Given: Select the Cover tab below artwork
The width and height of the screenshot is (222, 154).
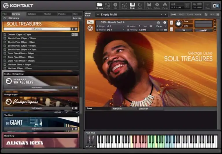Looking at the screenshot, I should point(98,108).
